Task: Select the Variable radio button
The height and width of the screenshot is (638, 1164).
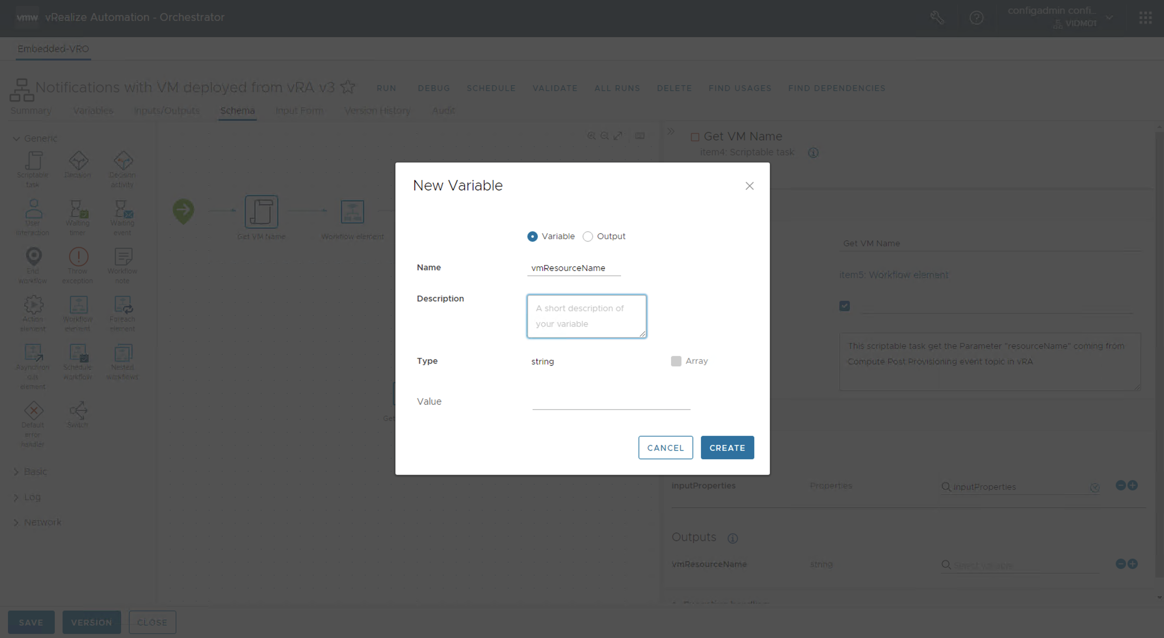Action: [532, 236]
